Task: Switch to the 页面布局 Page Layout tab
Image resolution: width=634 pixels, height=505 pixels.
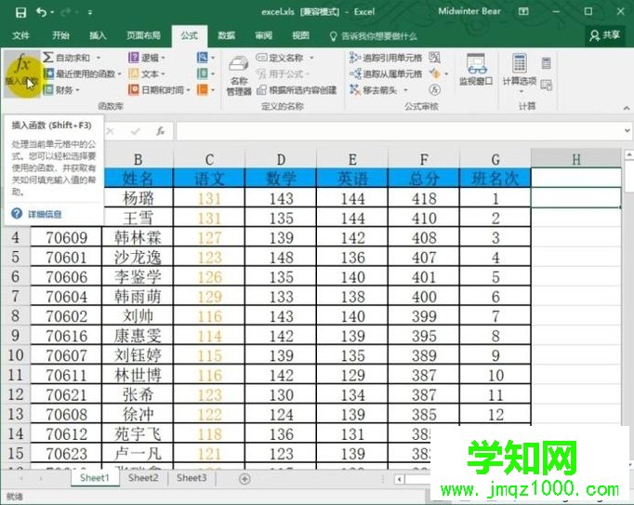Action: tap(143, 35)
